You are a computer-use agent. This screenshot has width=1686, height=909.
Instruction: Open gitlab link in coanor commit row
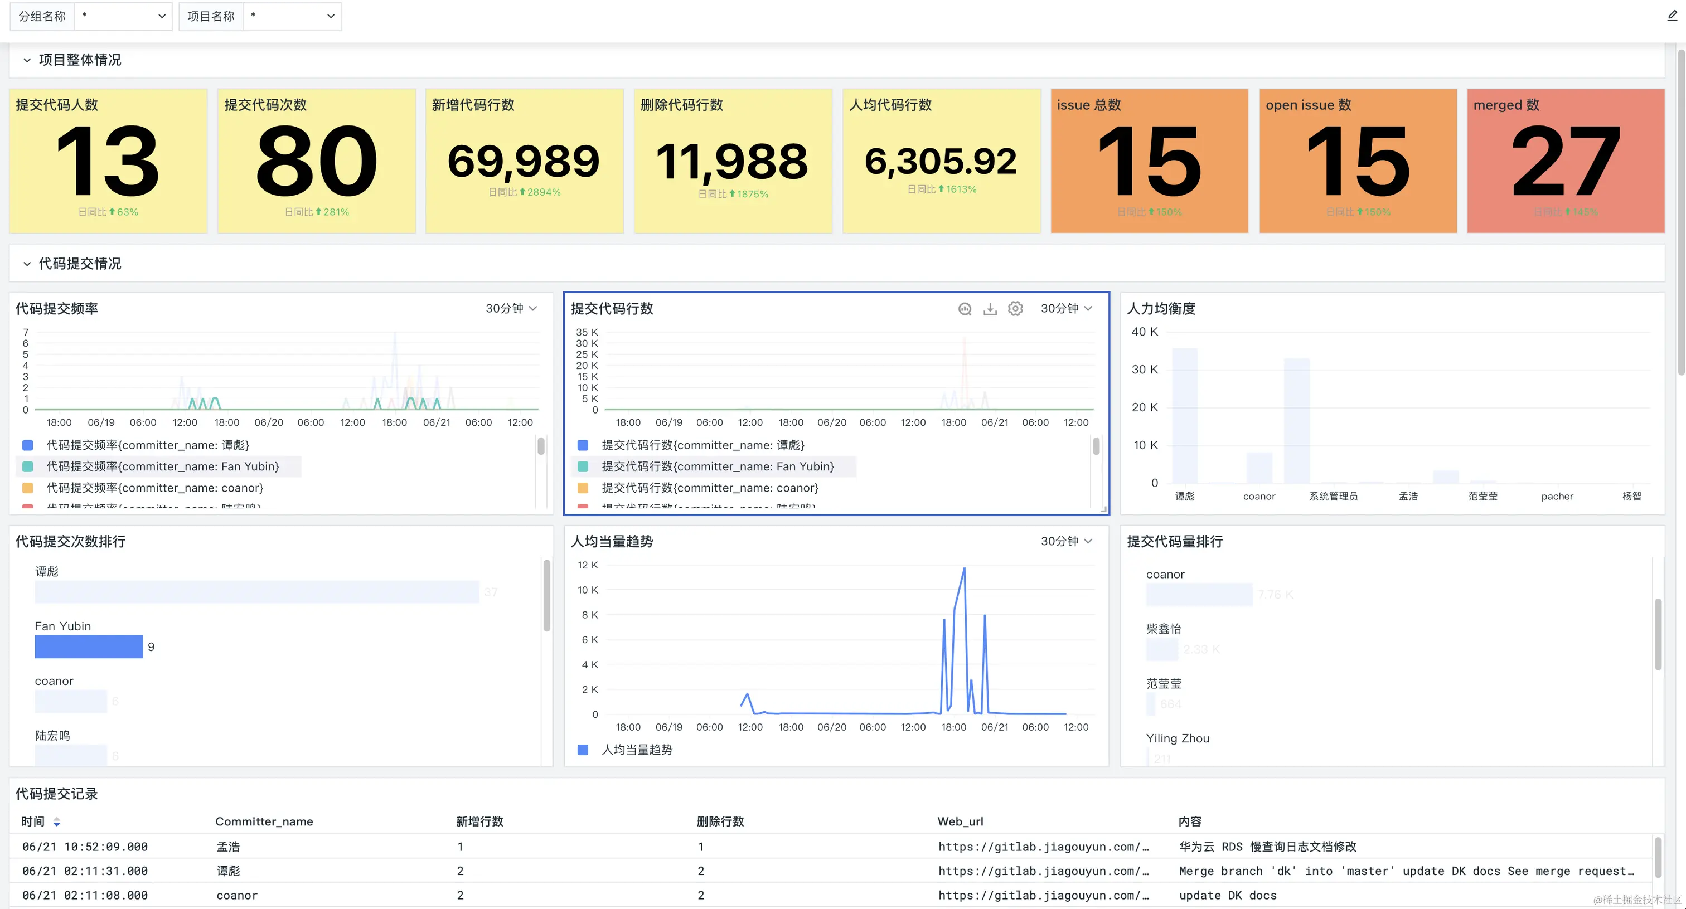point(1043,895)
